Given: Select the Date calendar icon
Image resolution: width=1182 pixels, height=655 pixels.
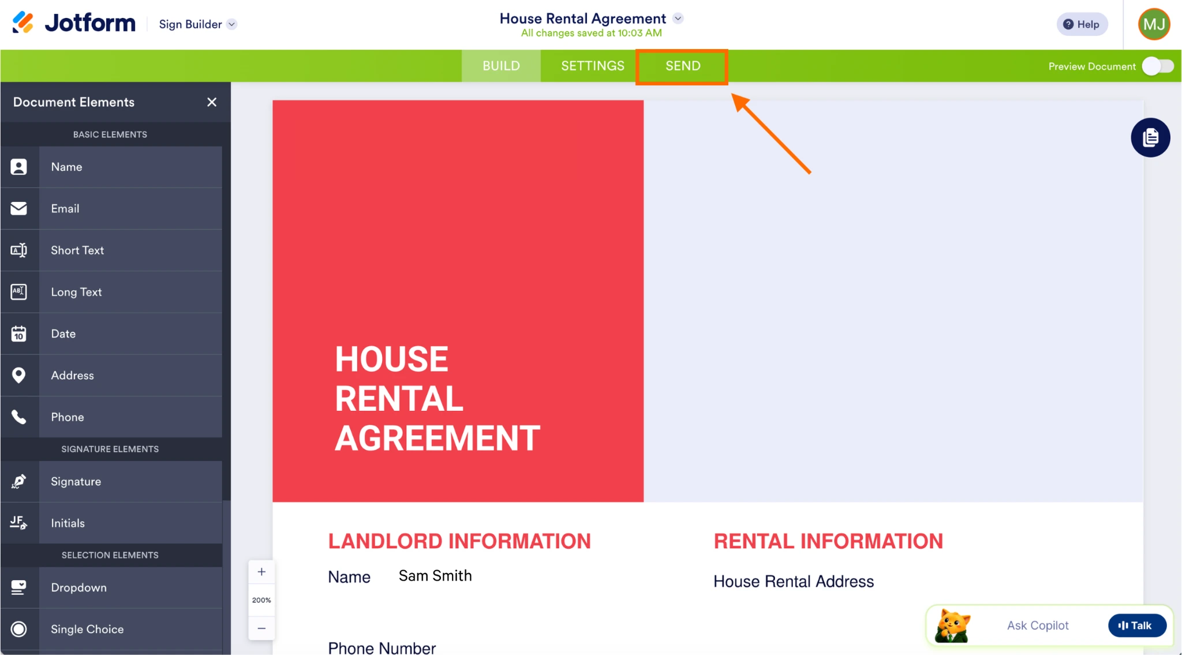Looking at the screenshot, I should (19, 334).
